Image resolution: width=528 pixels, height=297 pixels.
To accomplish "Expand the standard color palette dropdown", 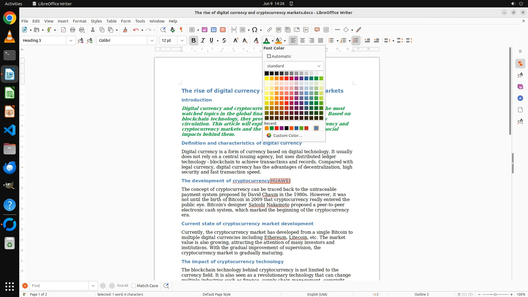I will pos(294,66).
